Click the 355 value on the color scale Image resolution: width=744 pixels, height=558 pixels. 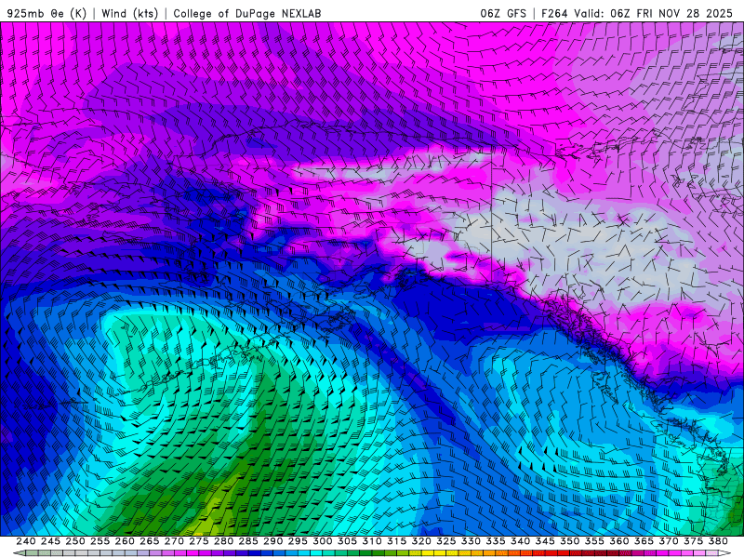click(x=594, y=541)
